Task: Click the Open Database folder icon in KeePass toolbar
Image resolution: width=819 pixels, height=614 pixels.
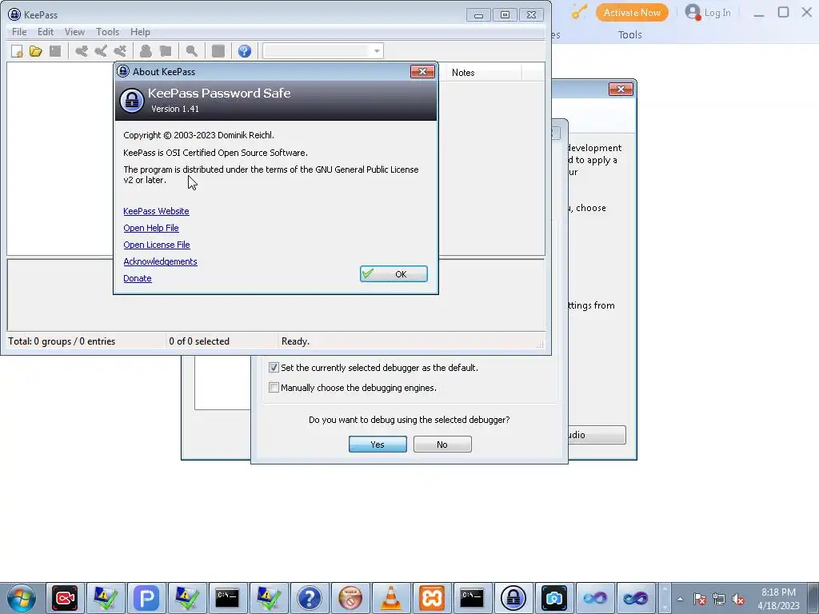Action: coord(35,51)
